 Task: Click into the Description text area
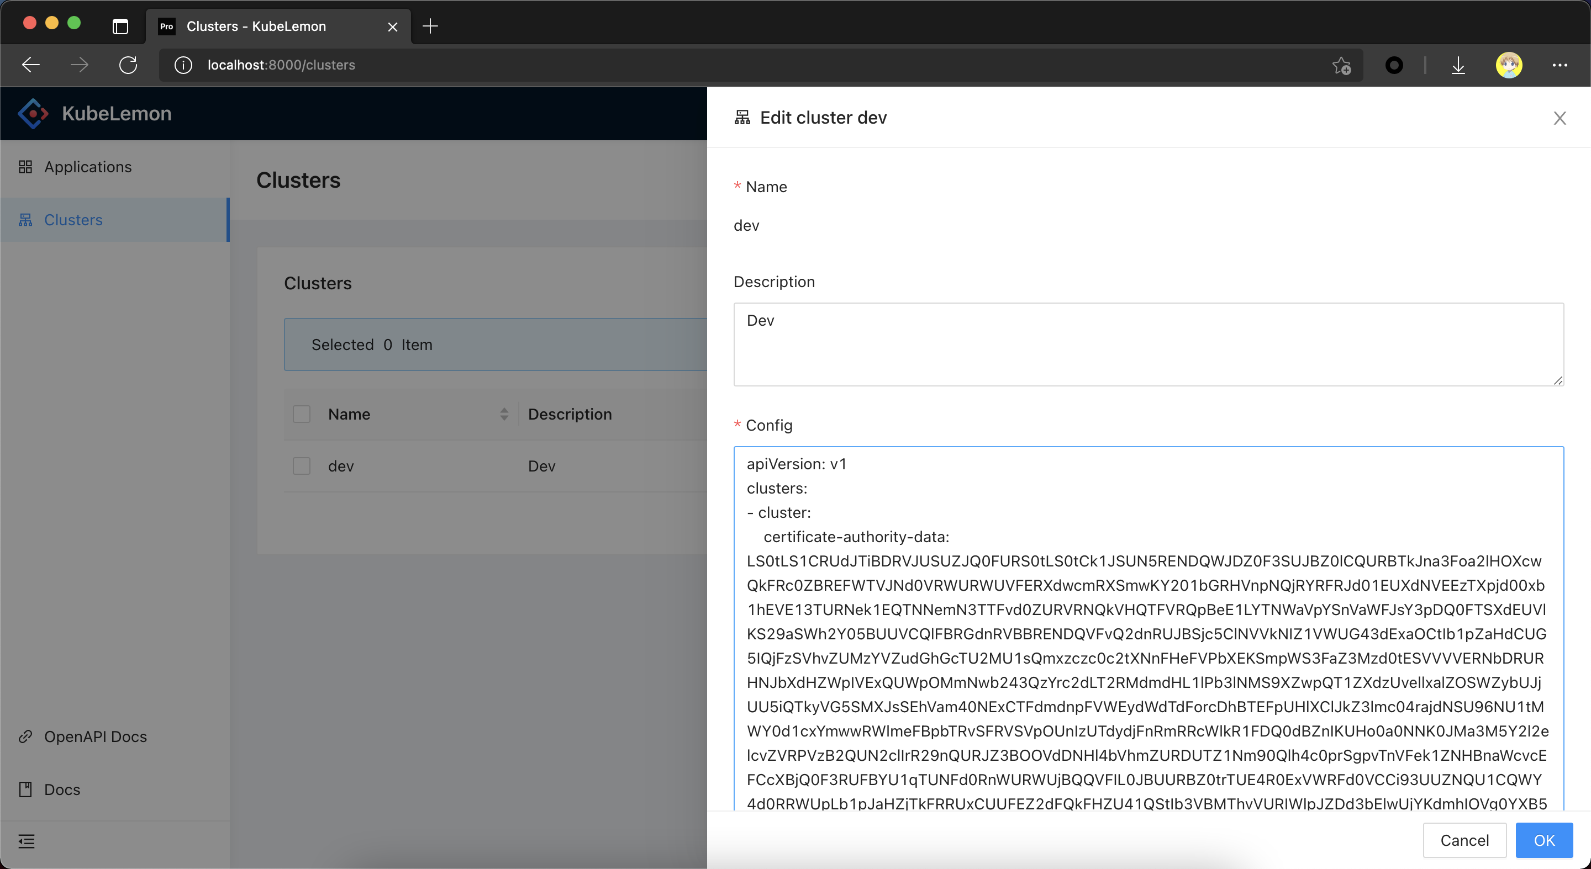tap(1147, 344)
